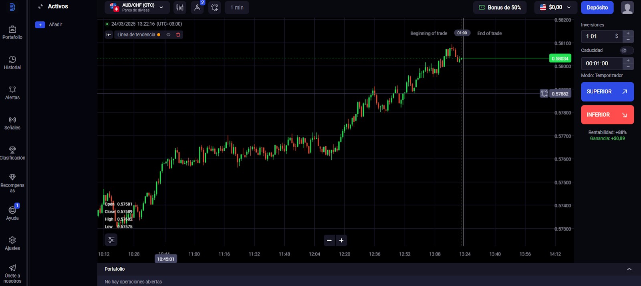Open the Recompensas diamond section
641x286 pixels.
coord(12,183)
